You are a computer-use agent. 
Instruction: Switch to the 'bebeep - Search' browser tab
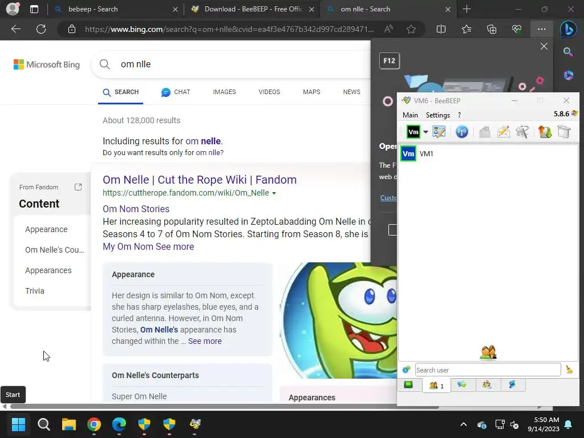[x=115, y=9]
